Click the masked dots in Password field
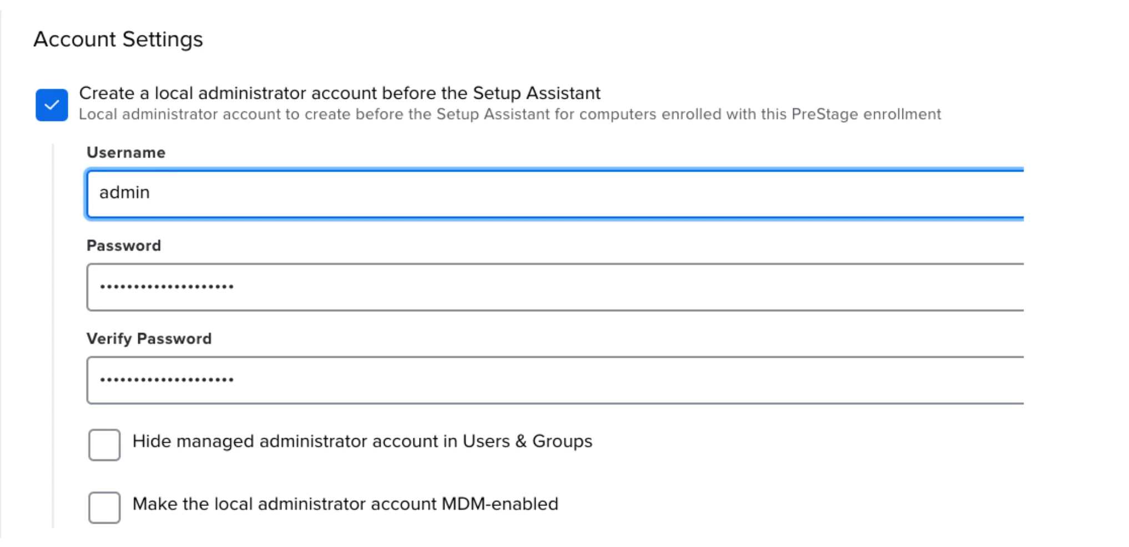This screenshot has height=547, width=1129. (x=167, y=287)
